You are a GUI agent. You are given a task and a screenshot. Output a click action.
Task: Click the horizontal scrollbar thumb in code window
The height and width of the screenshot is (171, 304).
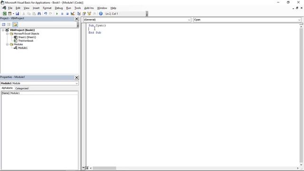coord(104,168)
